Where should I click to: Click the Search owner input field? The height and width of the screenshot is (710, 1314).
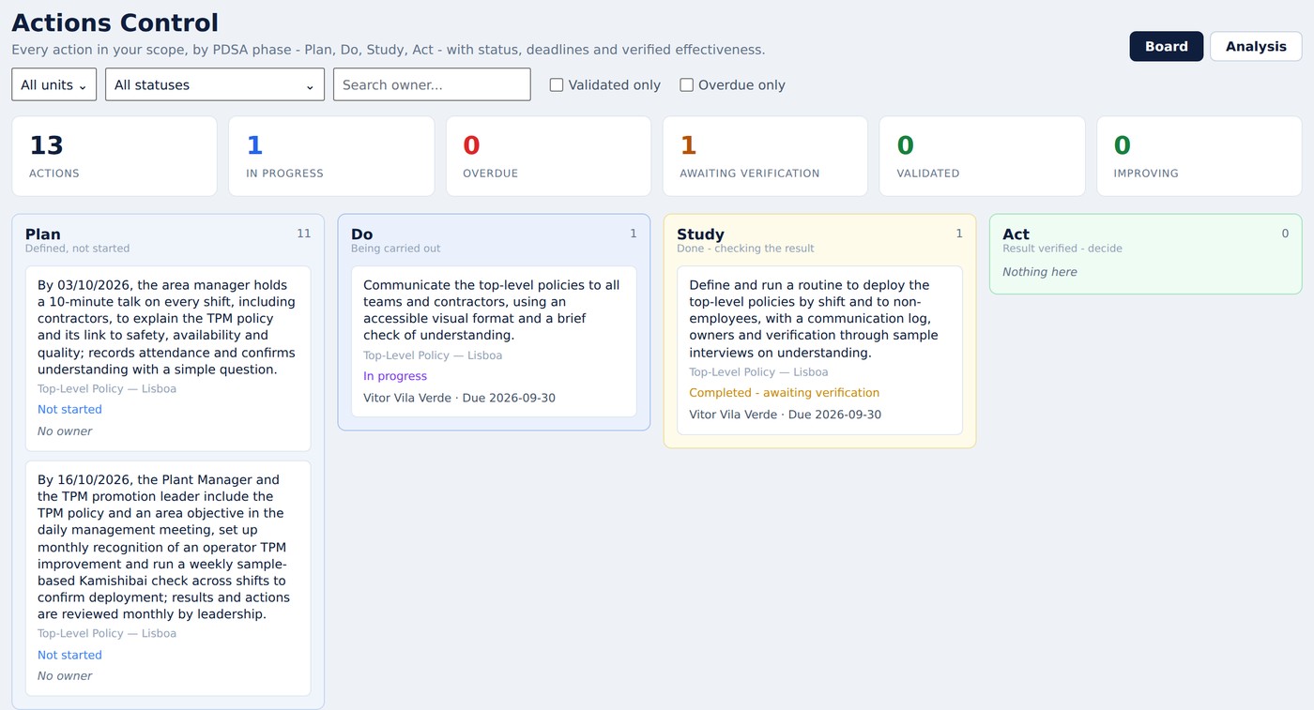click(432, 84)
